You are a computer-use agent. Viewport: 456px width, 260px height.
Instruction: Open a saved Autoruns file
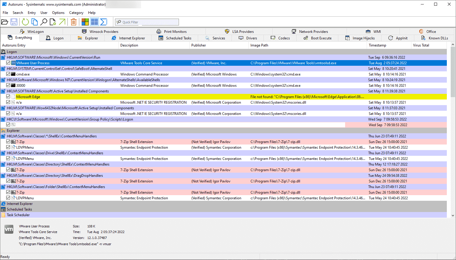click(x=5, y=22)
